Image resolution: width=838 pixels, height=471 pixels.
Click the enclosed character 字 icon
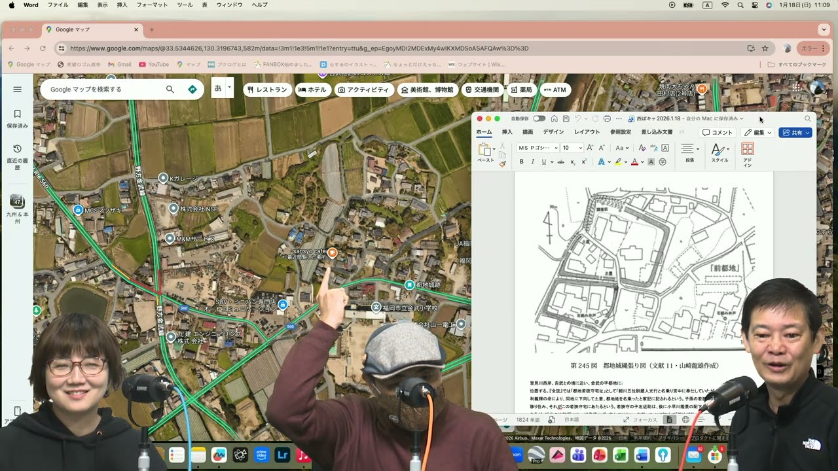[663, 162]
